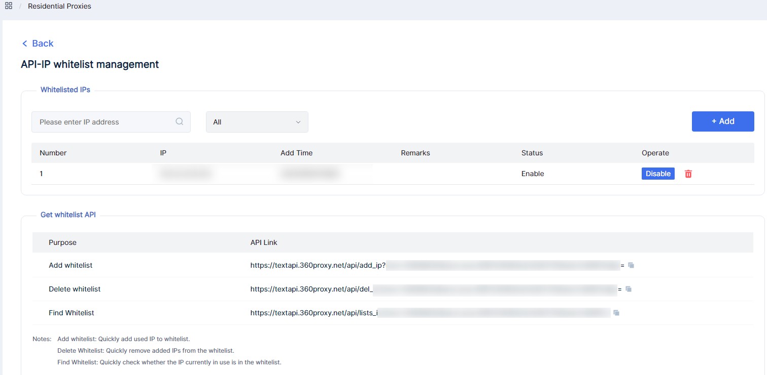Click the IP address search field
Screen dimensions: 767x375
[104, 122]
